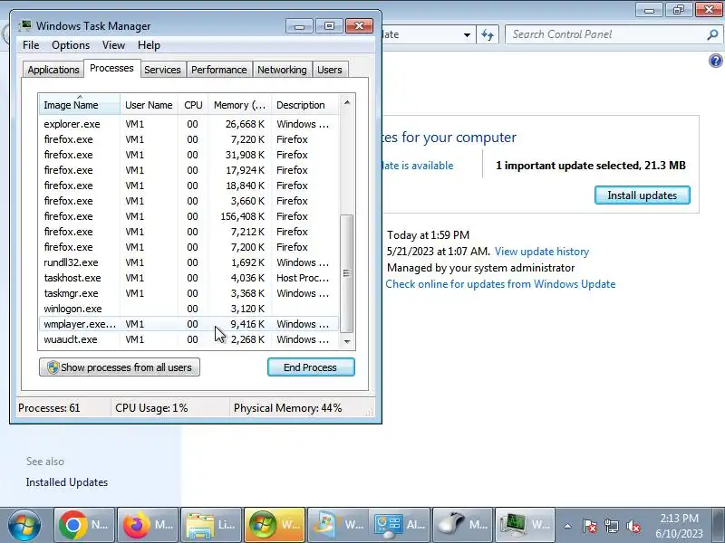Select firefox.exe using 7,212 K
Screen dimensions: 725x543
click(188, 232)
